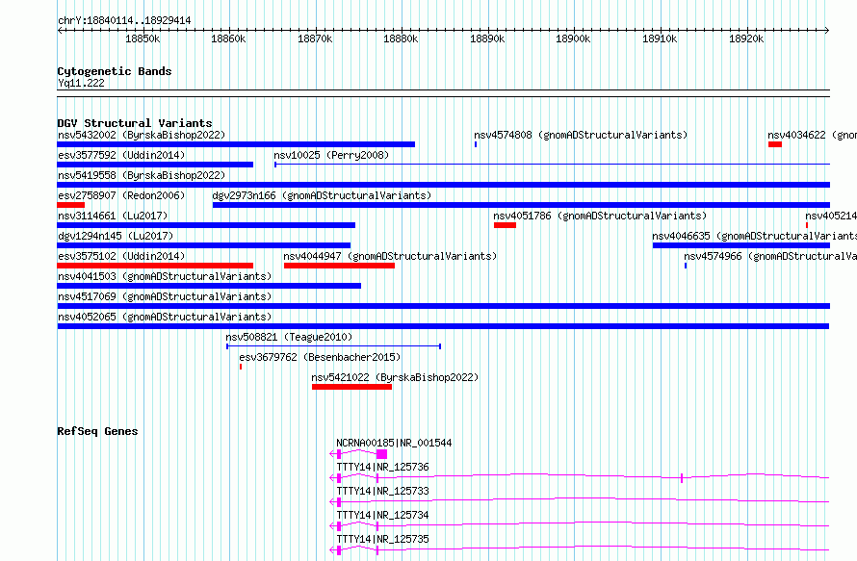Click the nsv4041503 (gnomADStructuralVariants) label

[165, 276]
